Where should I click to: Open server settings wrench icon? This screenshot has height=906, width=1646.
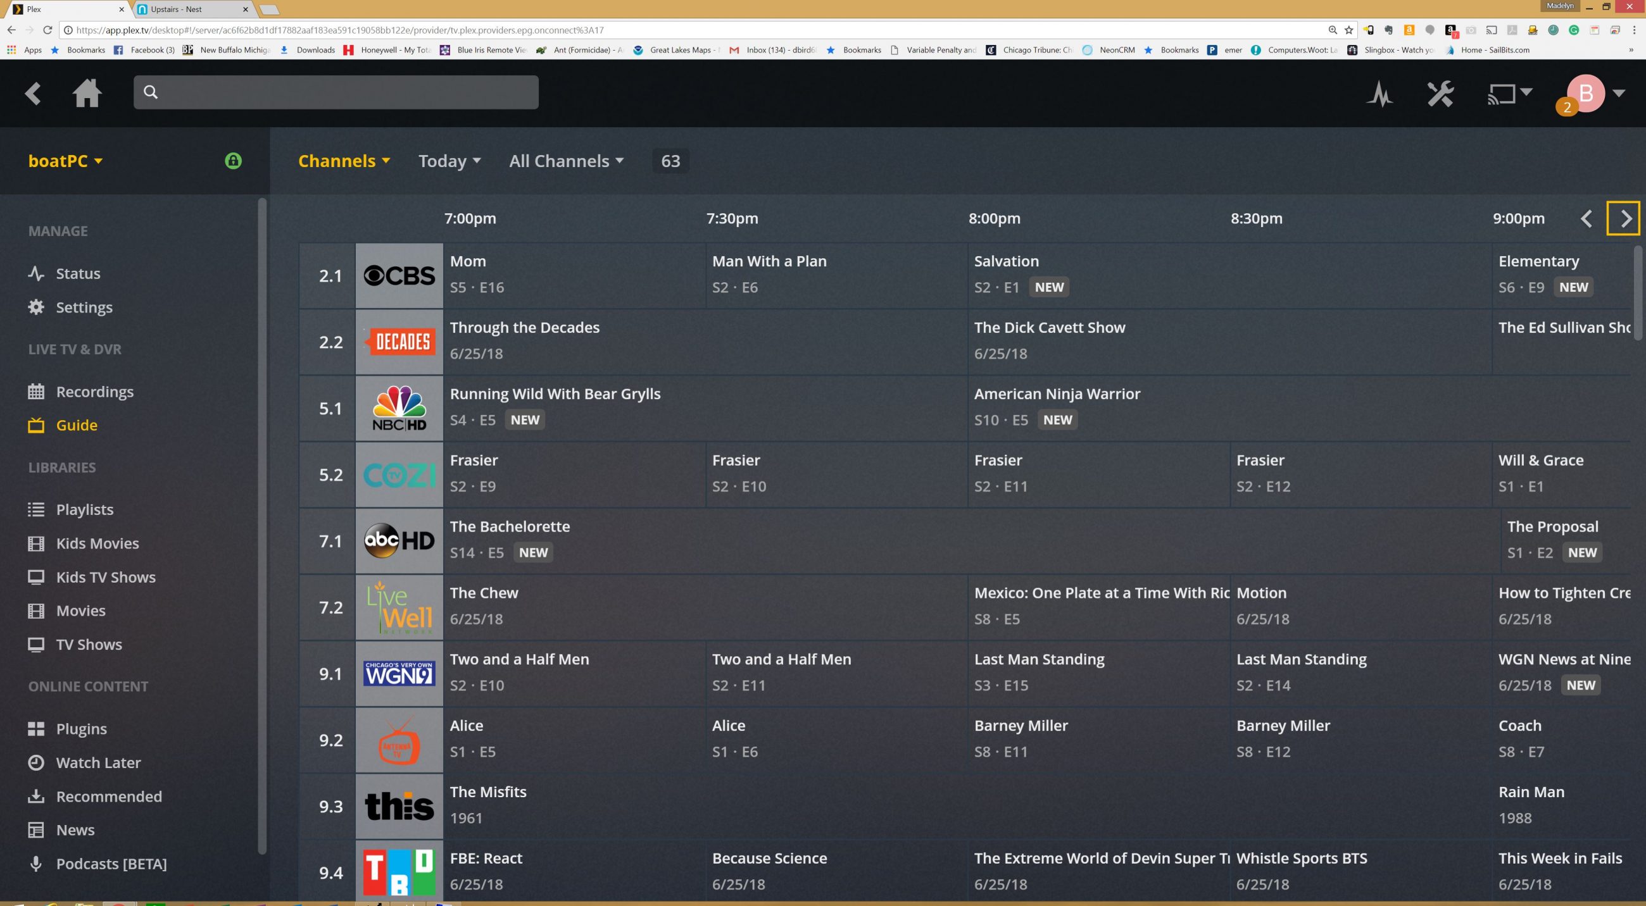1440,94
